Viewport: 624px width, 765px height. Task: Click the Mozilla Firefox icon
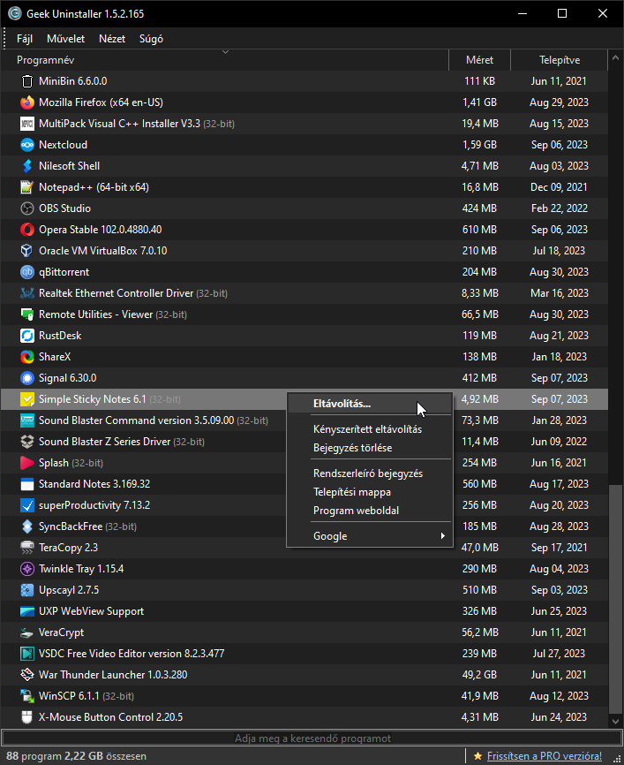point(27,102)
